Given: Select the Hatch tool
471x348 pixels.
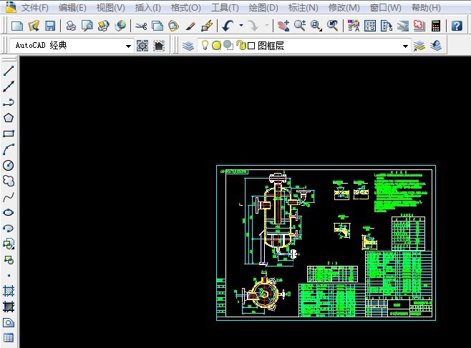Looking at the screenshot, I should (9, 291).
